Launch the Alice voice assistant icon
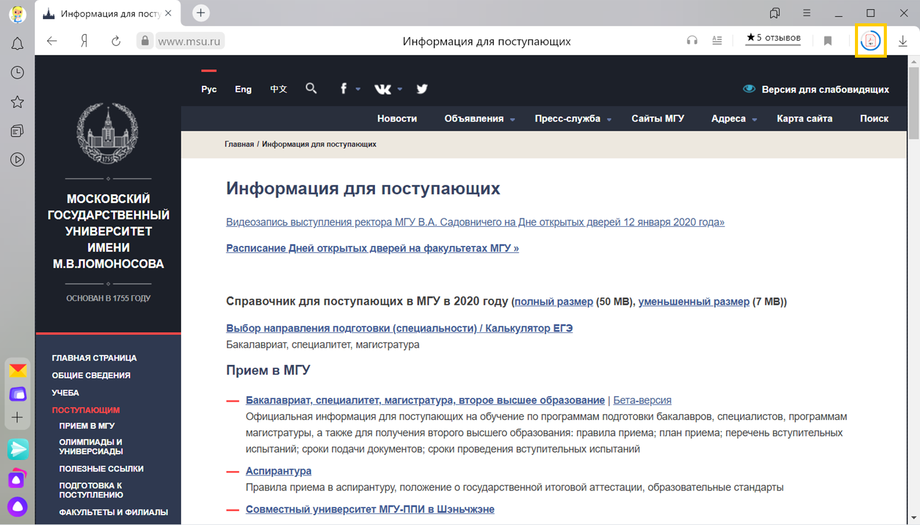 (x=18, y=507)
